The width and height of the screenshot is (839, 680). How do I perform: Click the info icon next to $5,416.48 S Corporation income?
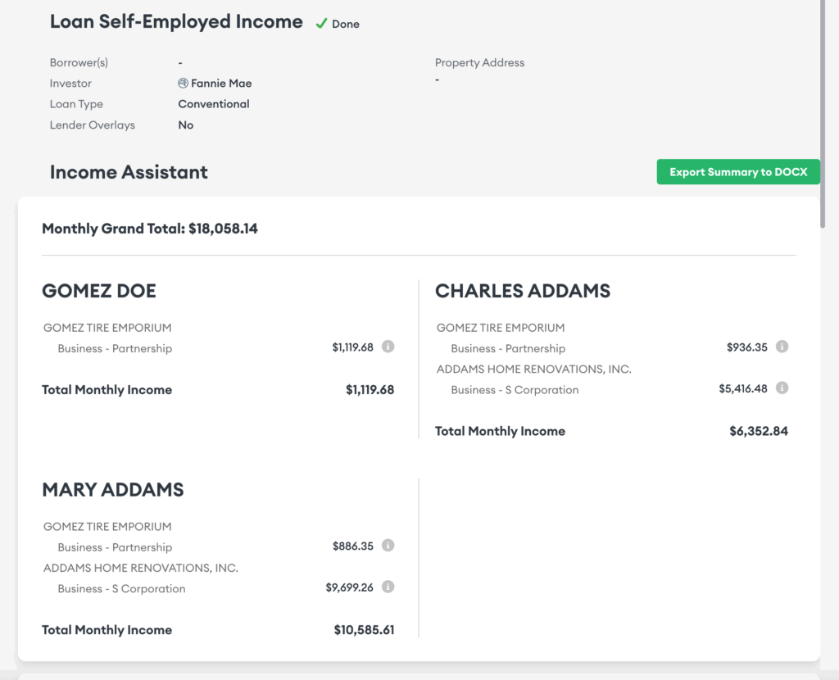pos(782,388)
